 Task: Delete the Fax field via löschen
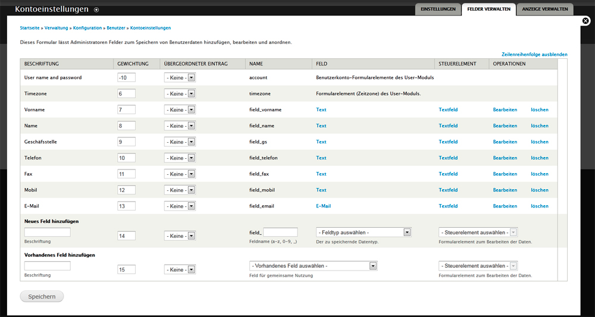[x=539, y=174]
